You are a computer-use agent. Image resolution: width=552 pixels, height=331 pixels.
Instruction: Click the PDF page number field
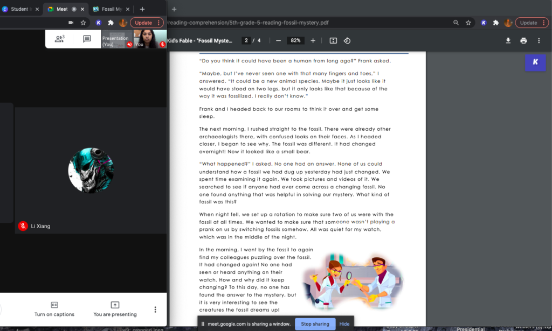(246, 40)
